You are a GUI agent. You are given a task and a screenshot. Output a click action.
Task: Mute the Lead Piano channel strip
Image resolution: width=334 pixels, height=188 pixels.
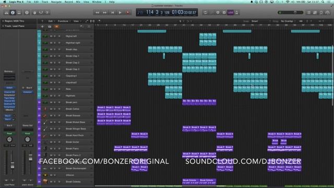6,180
